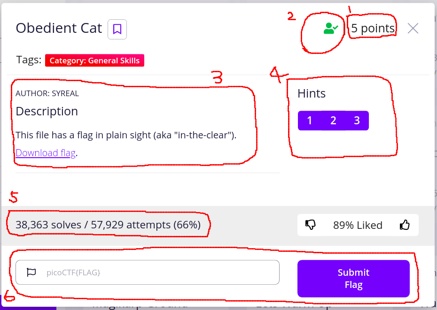Select the Category: General Skills tag

(94, 60)
